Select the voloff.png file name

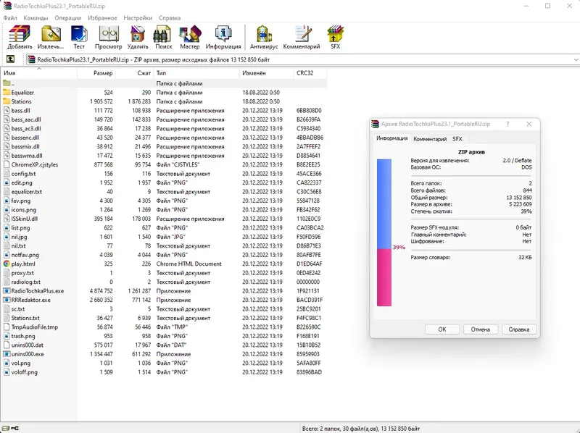click(x=25, y=372)
